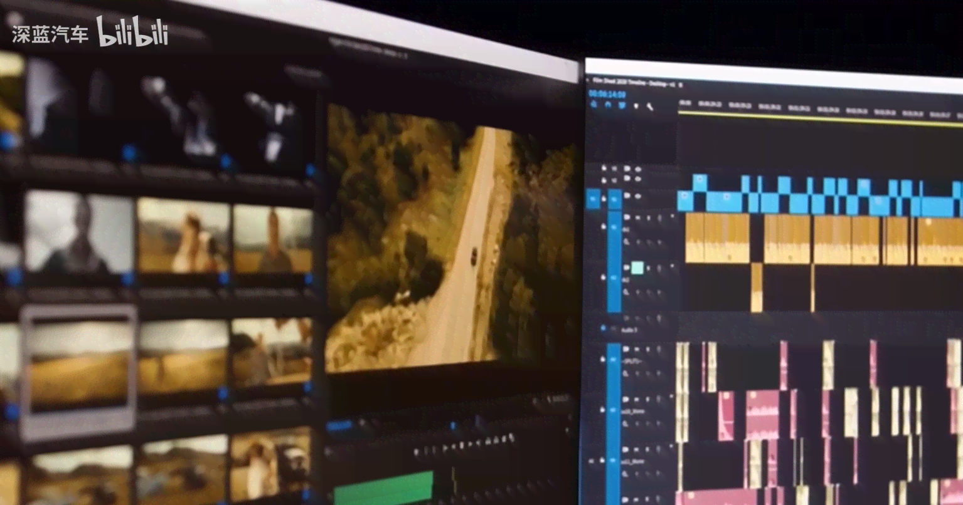The width and height of the screenshot is (963, 505).
Task: Mute the first orange audio track
Action: 637,217
